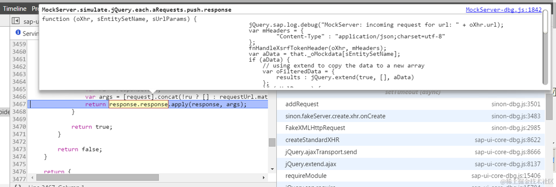Click the 'var args' code line
The image size is (556, 187).
[176, 97]
